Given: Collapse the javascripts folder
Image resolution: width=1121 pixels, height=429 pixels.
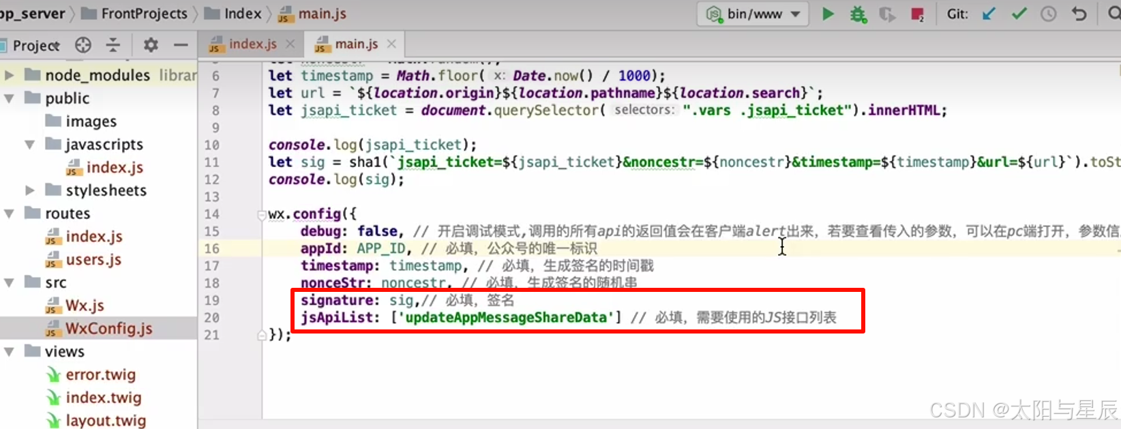Looking at the screenshot, I should coord(30,145).
